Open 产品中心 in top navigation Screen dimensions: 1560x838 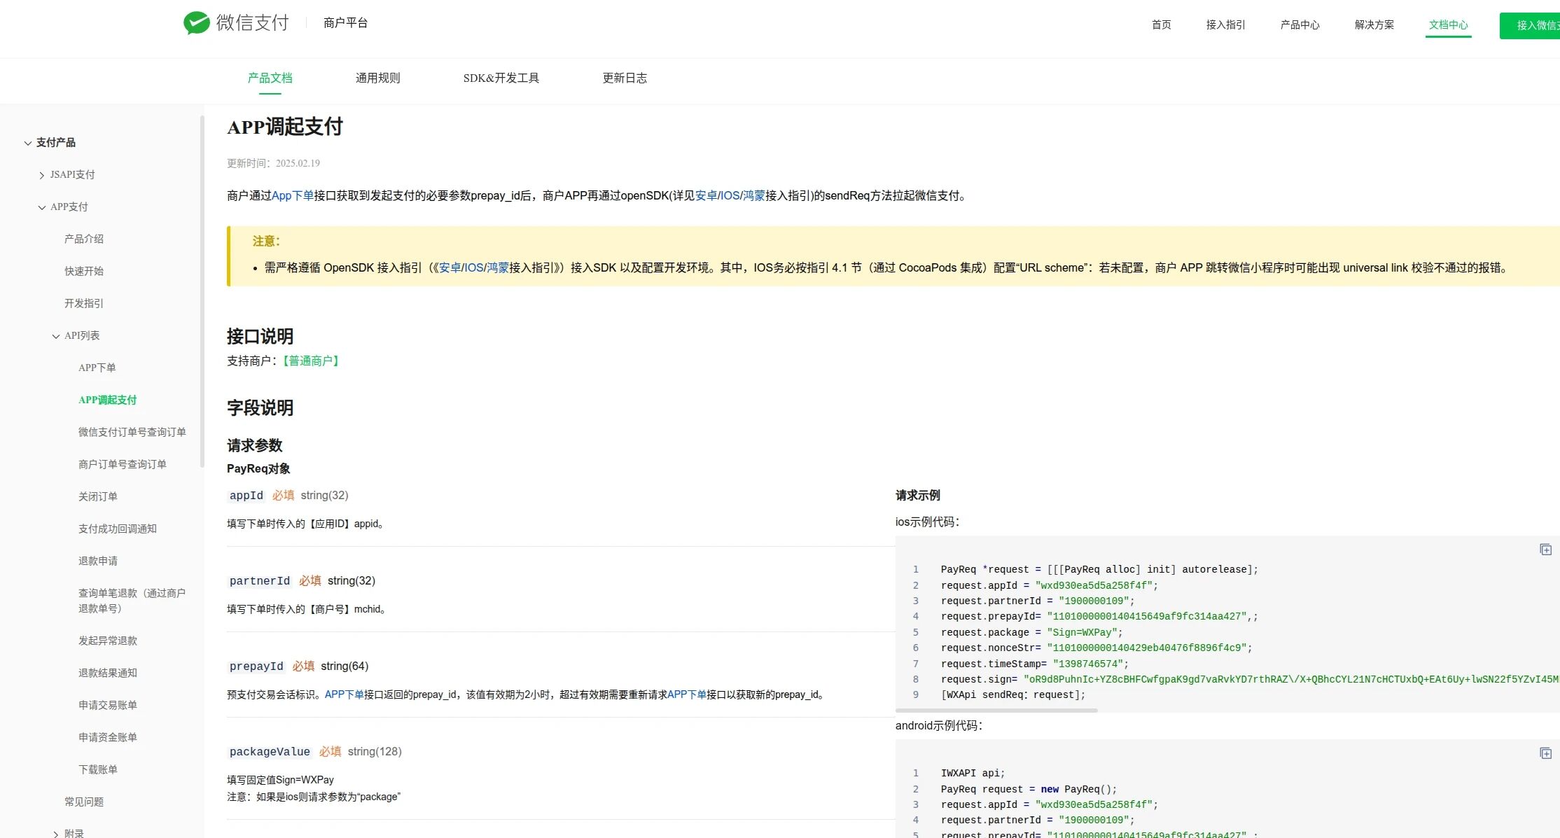[x=1300, y=25]
